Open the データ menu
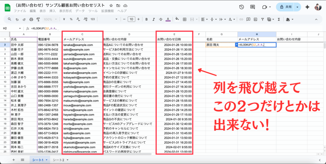 pos(80,11)
